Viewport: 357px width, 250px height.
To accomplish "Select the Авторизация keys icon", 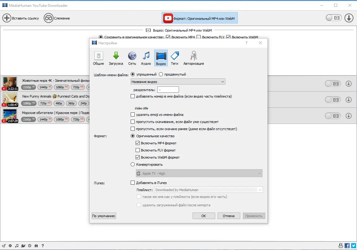I will pos(194,58).
